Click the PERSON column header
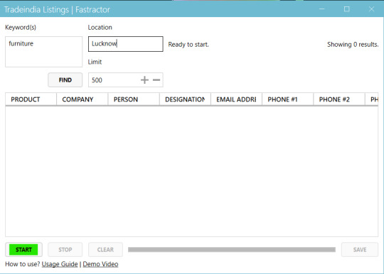Screen dimensions: 384x274 coord(134,99)
